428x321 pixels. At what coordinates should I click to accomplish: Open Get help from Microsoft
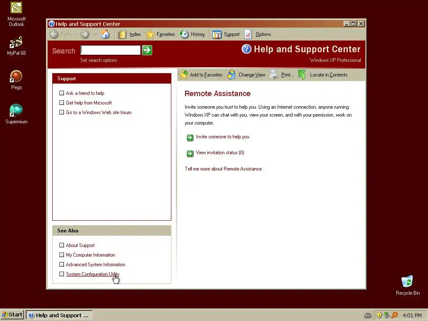coord(89,103)
